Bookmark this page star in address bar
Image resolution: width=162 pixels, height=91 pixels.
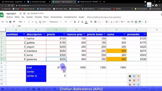[x=145, y=6]
